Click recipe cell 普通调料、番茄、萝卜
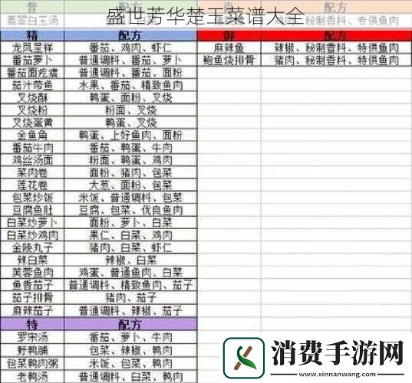412x383 pixels. click(130, 61)
